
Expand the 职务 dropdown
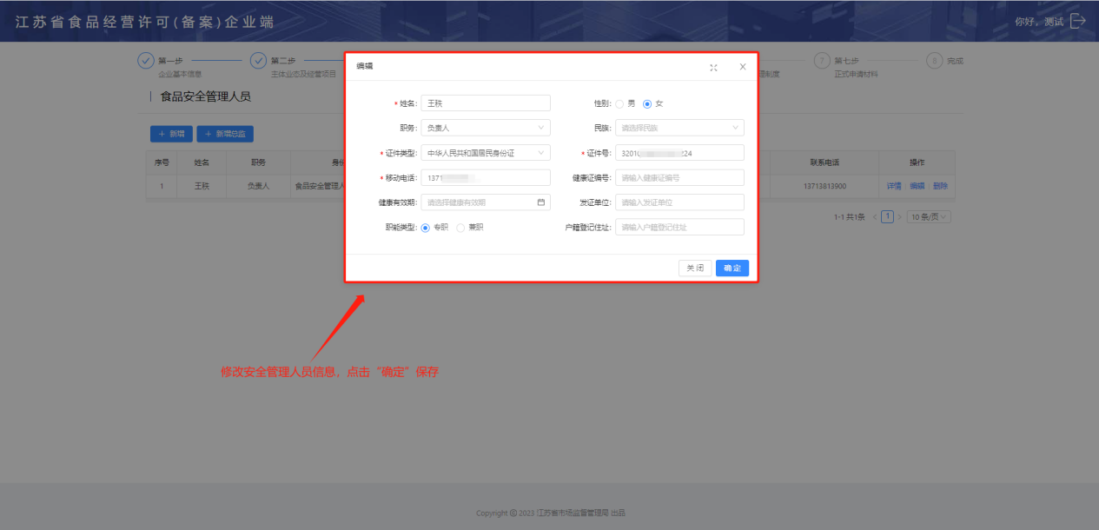pos(486,129)
